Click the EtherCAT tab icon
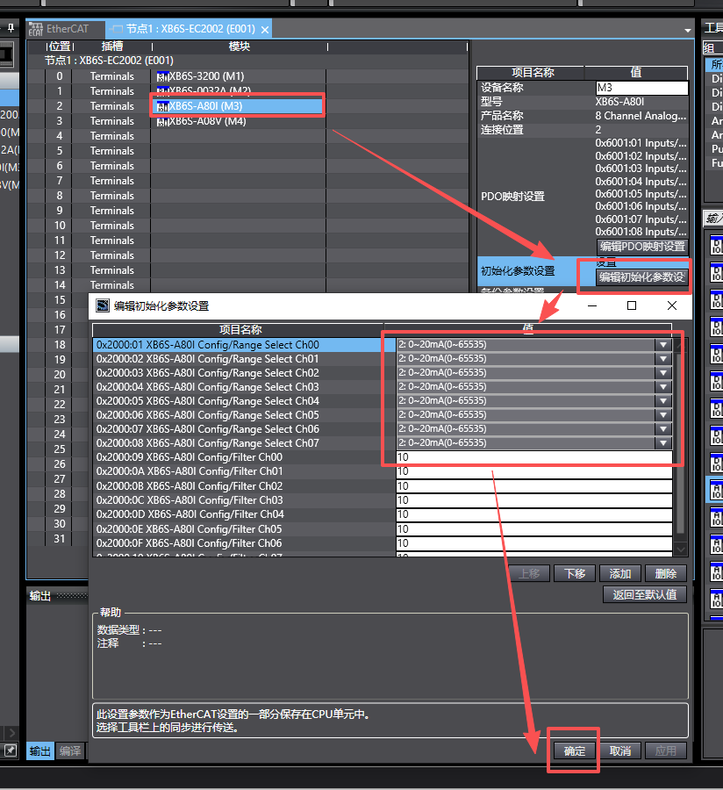This screenshot has height=790, width=723. 36,29
